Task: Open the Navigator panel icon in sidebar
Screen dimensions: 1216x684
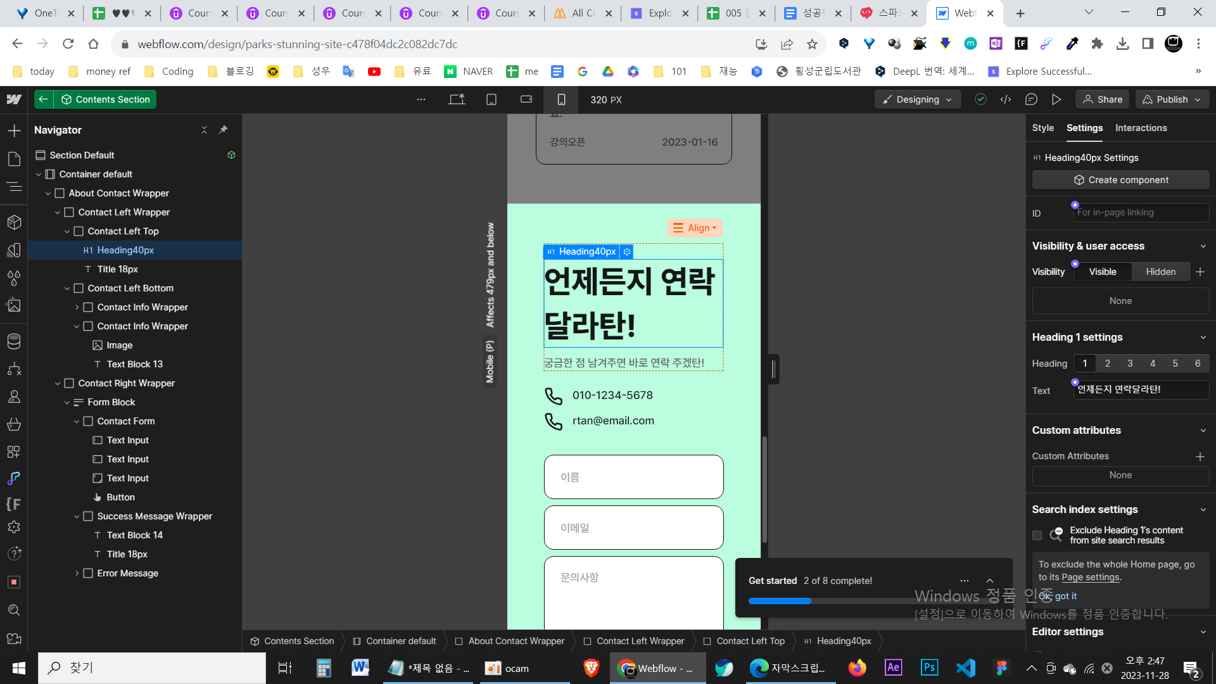Action: coord(14,187)
